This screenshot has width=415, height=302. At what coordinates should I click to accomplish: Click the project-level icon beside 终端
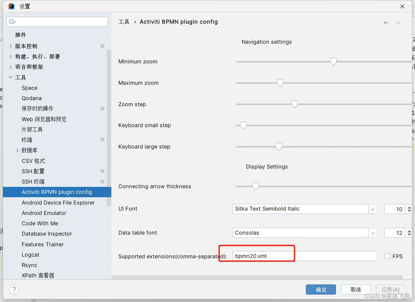[x=103, y=140]
